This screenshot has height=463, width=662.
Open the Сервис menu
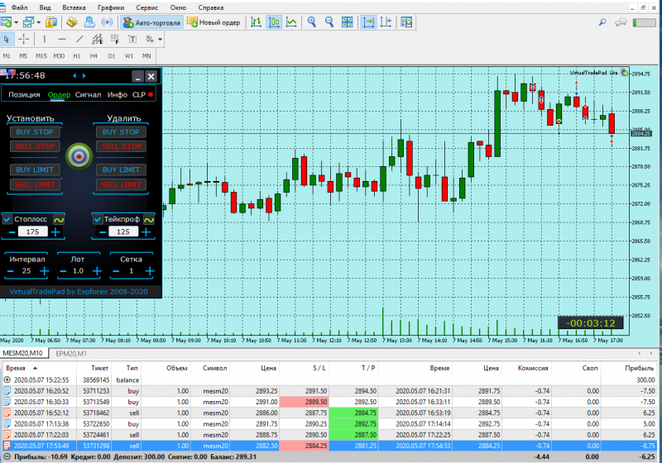click(x=147, y=7)
